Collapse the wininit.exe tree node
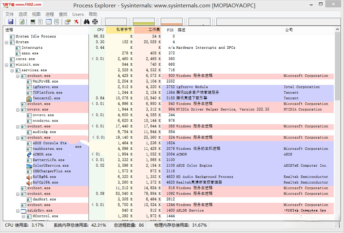Viewport: 344px width, 233px height. 7,65
